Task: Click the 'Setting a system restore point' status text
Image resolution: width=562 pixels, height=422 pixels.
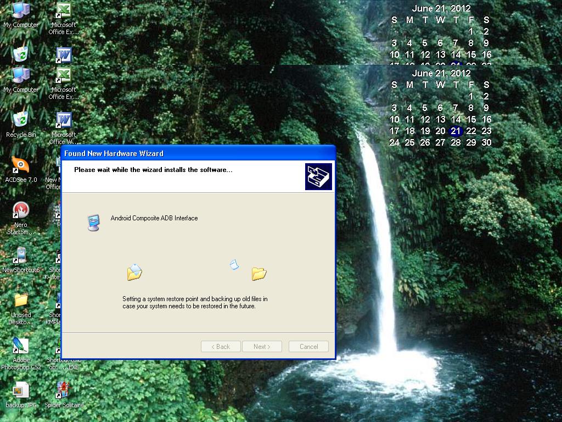Action: (195, 303)
